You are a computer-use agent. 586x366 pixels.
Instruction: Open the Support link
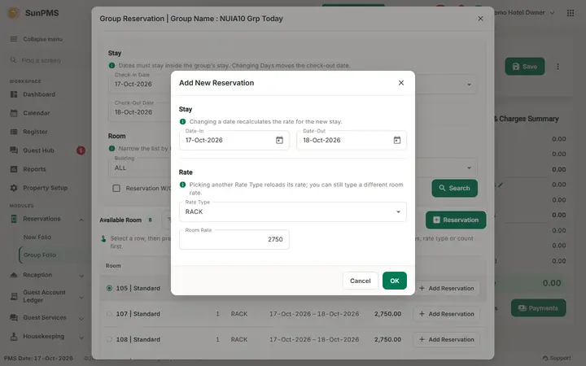pos(557,358)
